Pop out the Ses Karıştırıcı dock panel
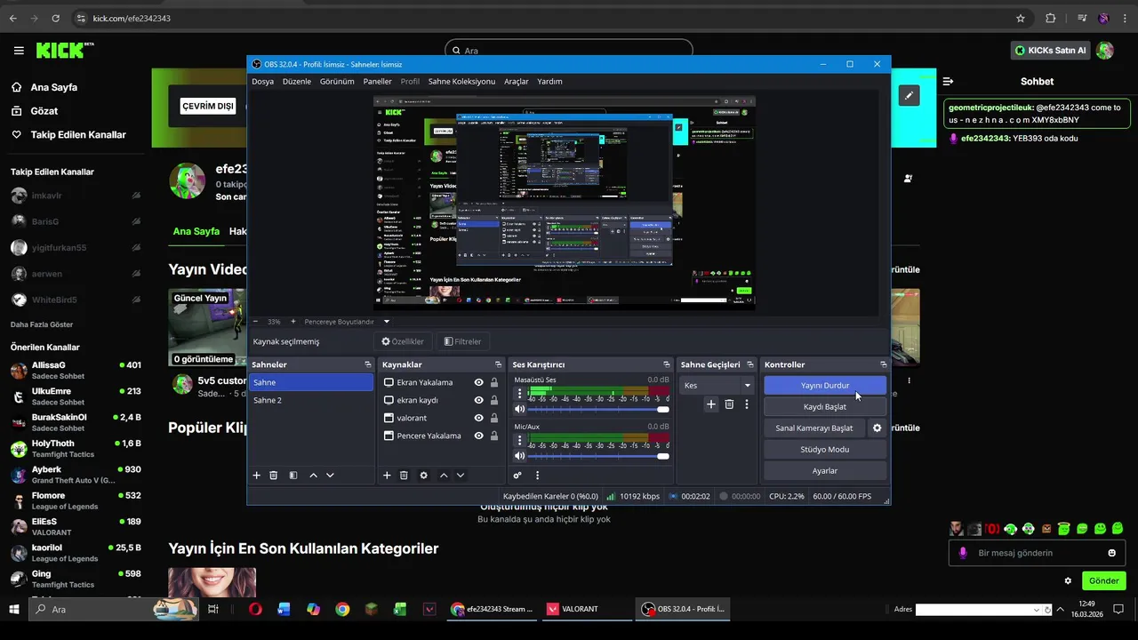Image resolution: width=1138 pixels, height=640 pixels. tap(667, 364)
